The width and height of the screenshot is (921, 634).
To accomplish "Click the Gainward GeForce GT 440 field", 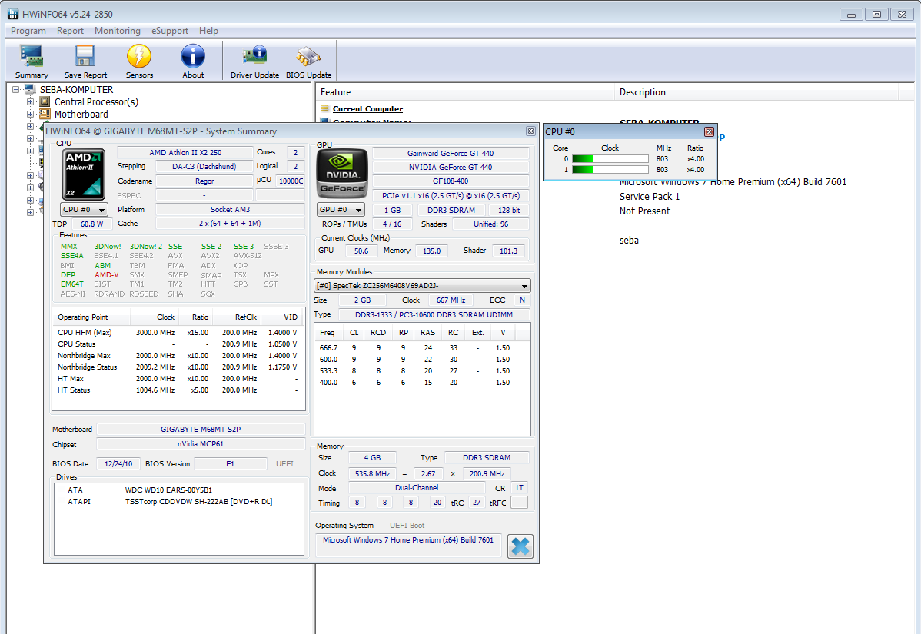I will coord(451,153).
